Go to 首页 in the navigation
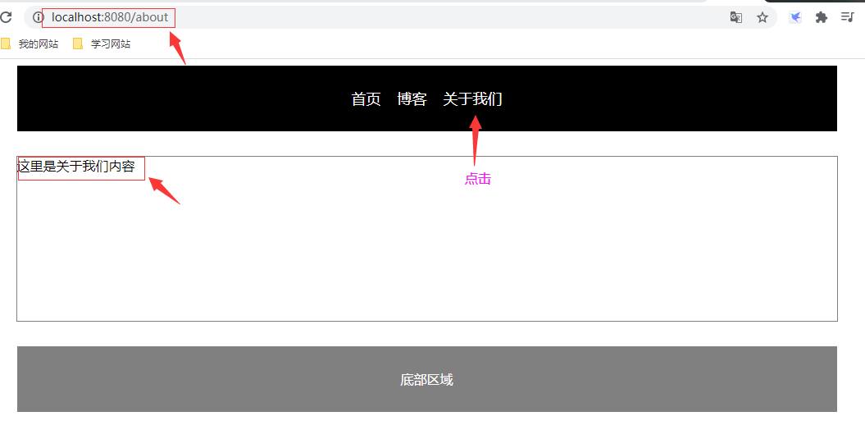865x430 pixels. point(366,99)
